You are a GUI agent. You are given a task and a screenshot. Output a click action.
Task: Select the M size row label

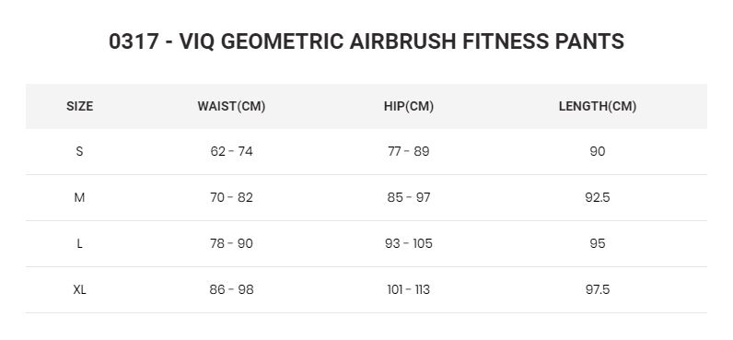[79, 198]
